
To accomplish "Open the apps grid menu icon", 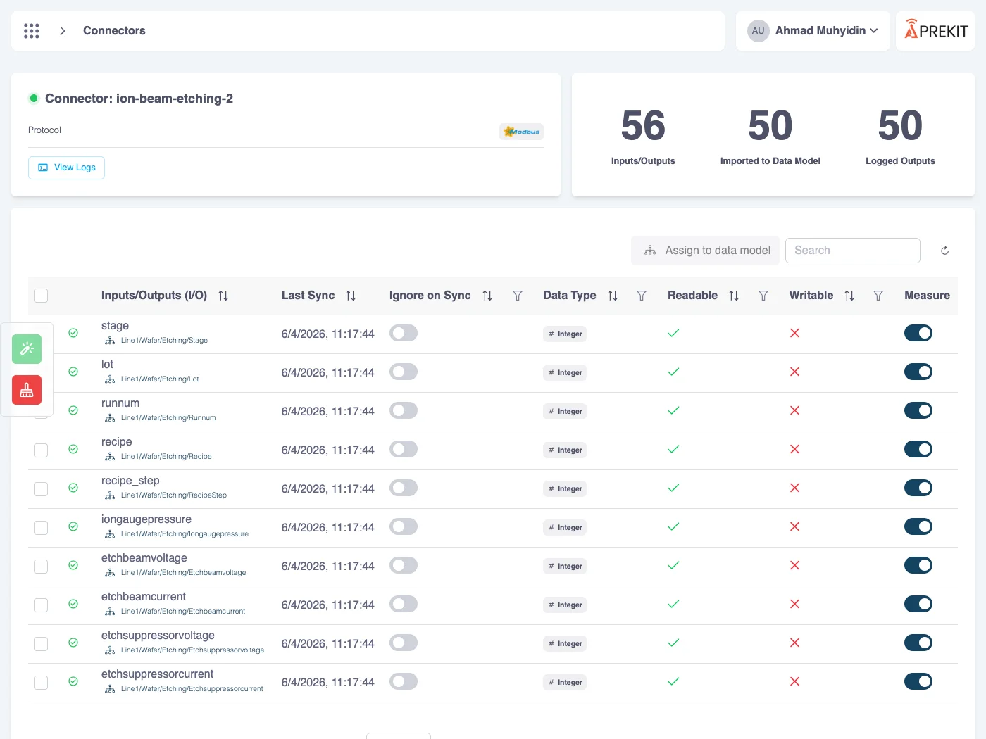I will (32, 31).
